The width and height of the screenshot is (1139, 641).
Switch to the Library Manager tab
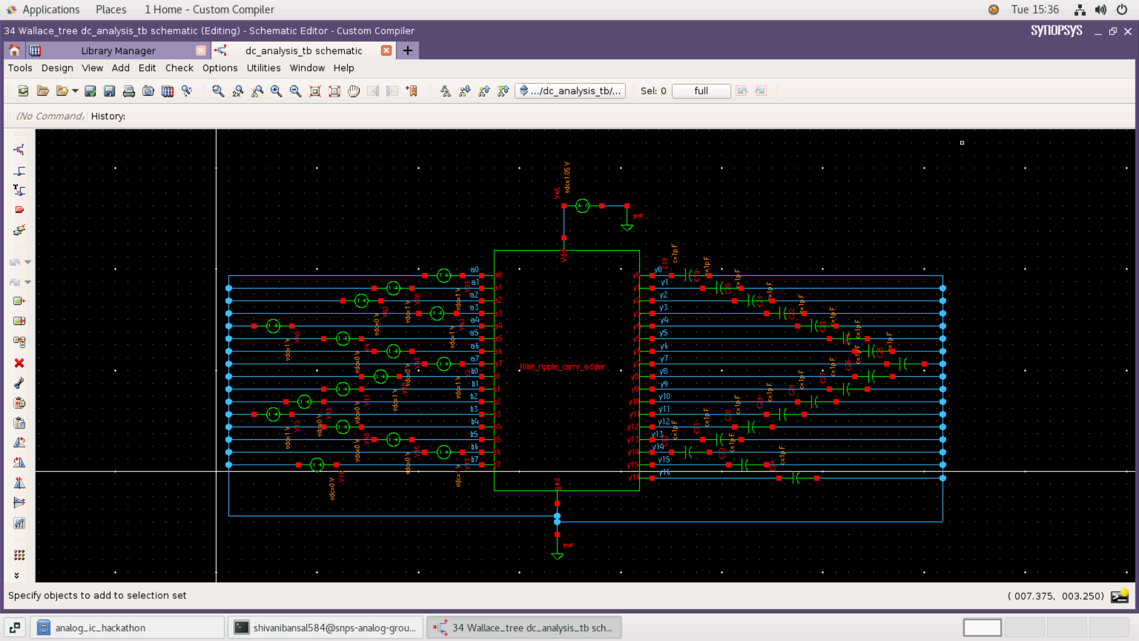pos(118,50)
